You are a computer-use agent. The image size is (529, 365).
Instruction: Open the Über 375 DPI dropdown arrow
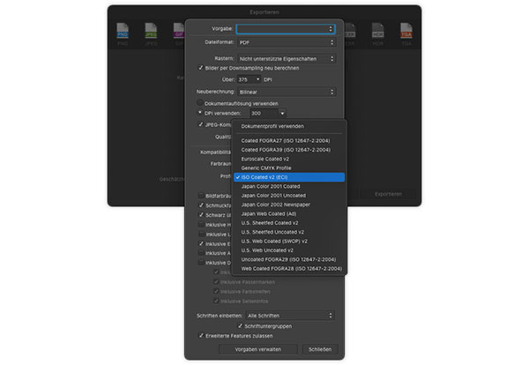(x=257, y=79)
